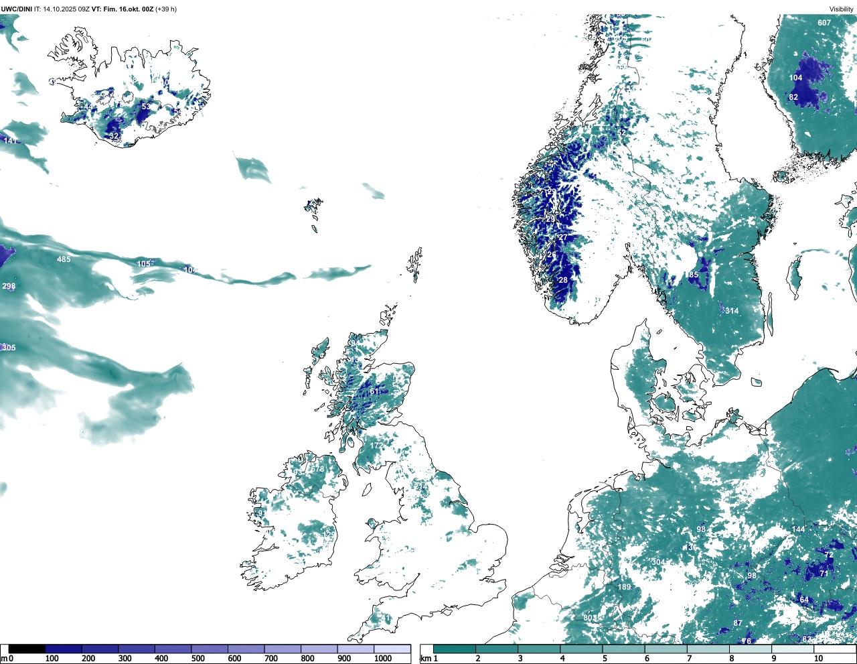857x664 pixels.
Task: Click the '28' visibility value in southern Norway
Action: coord(563,280)
